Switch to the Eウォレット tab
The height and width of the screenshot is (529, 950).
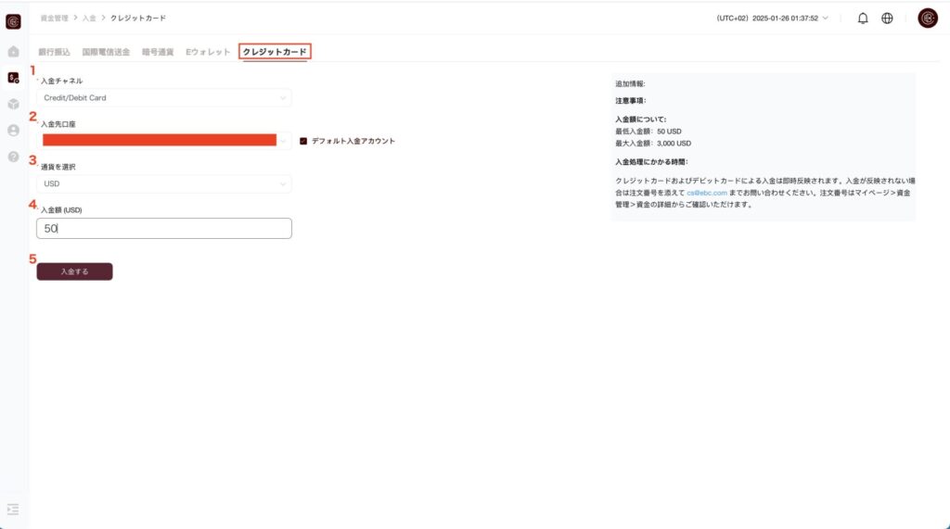click(208, 52)
